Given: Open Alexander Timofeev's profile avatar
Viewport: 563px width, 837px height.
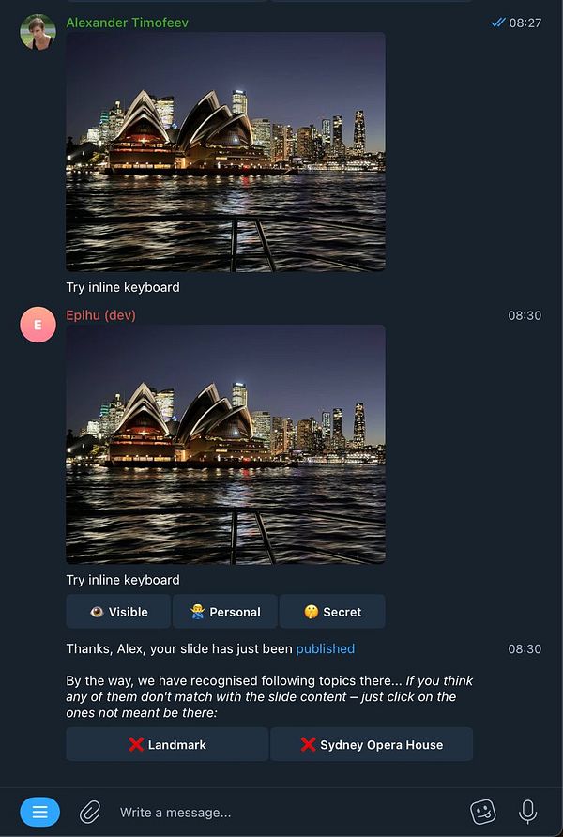Looking at the screenshot, I should pos(38,32).
